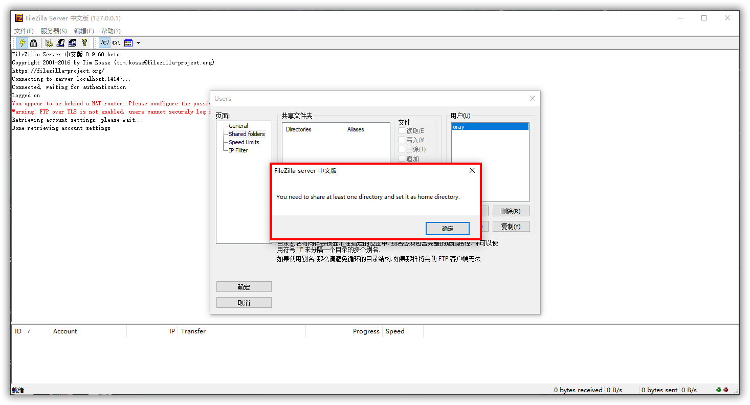
Task: Click the Account column header
Action: [88, 331]
